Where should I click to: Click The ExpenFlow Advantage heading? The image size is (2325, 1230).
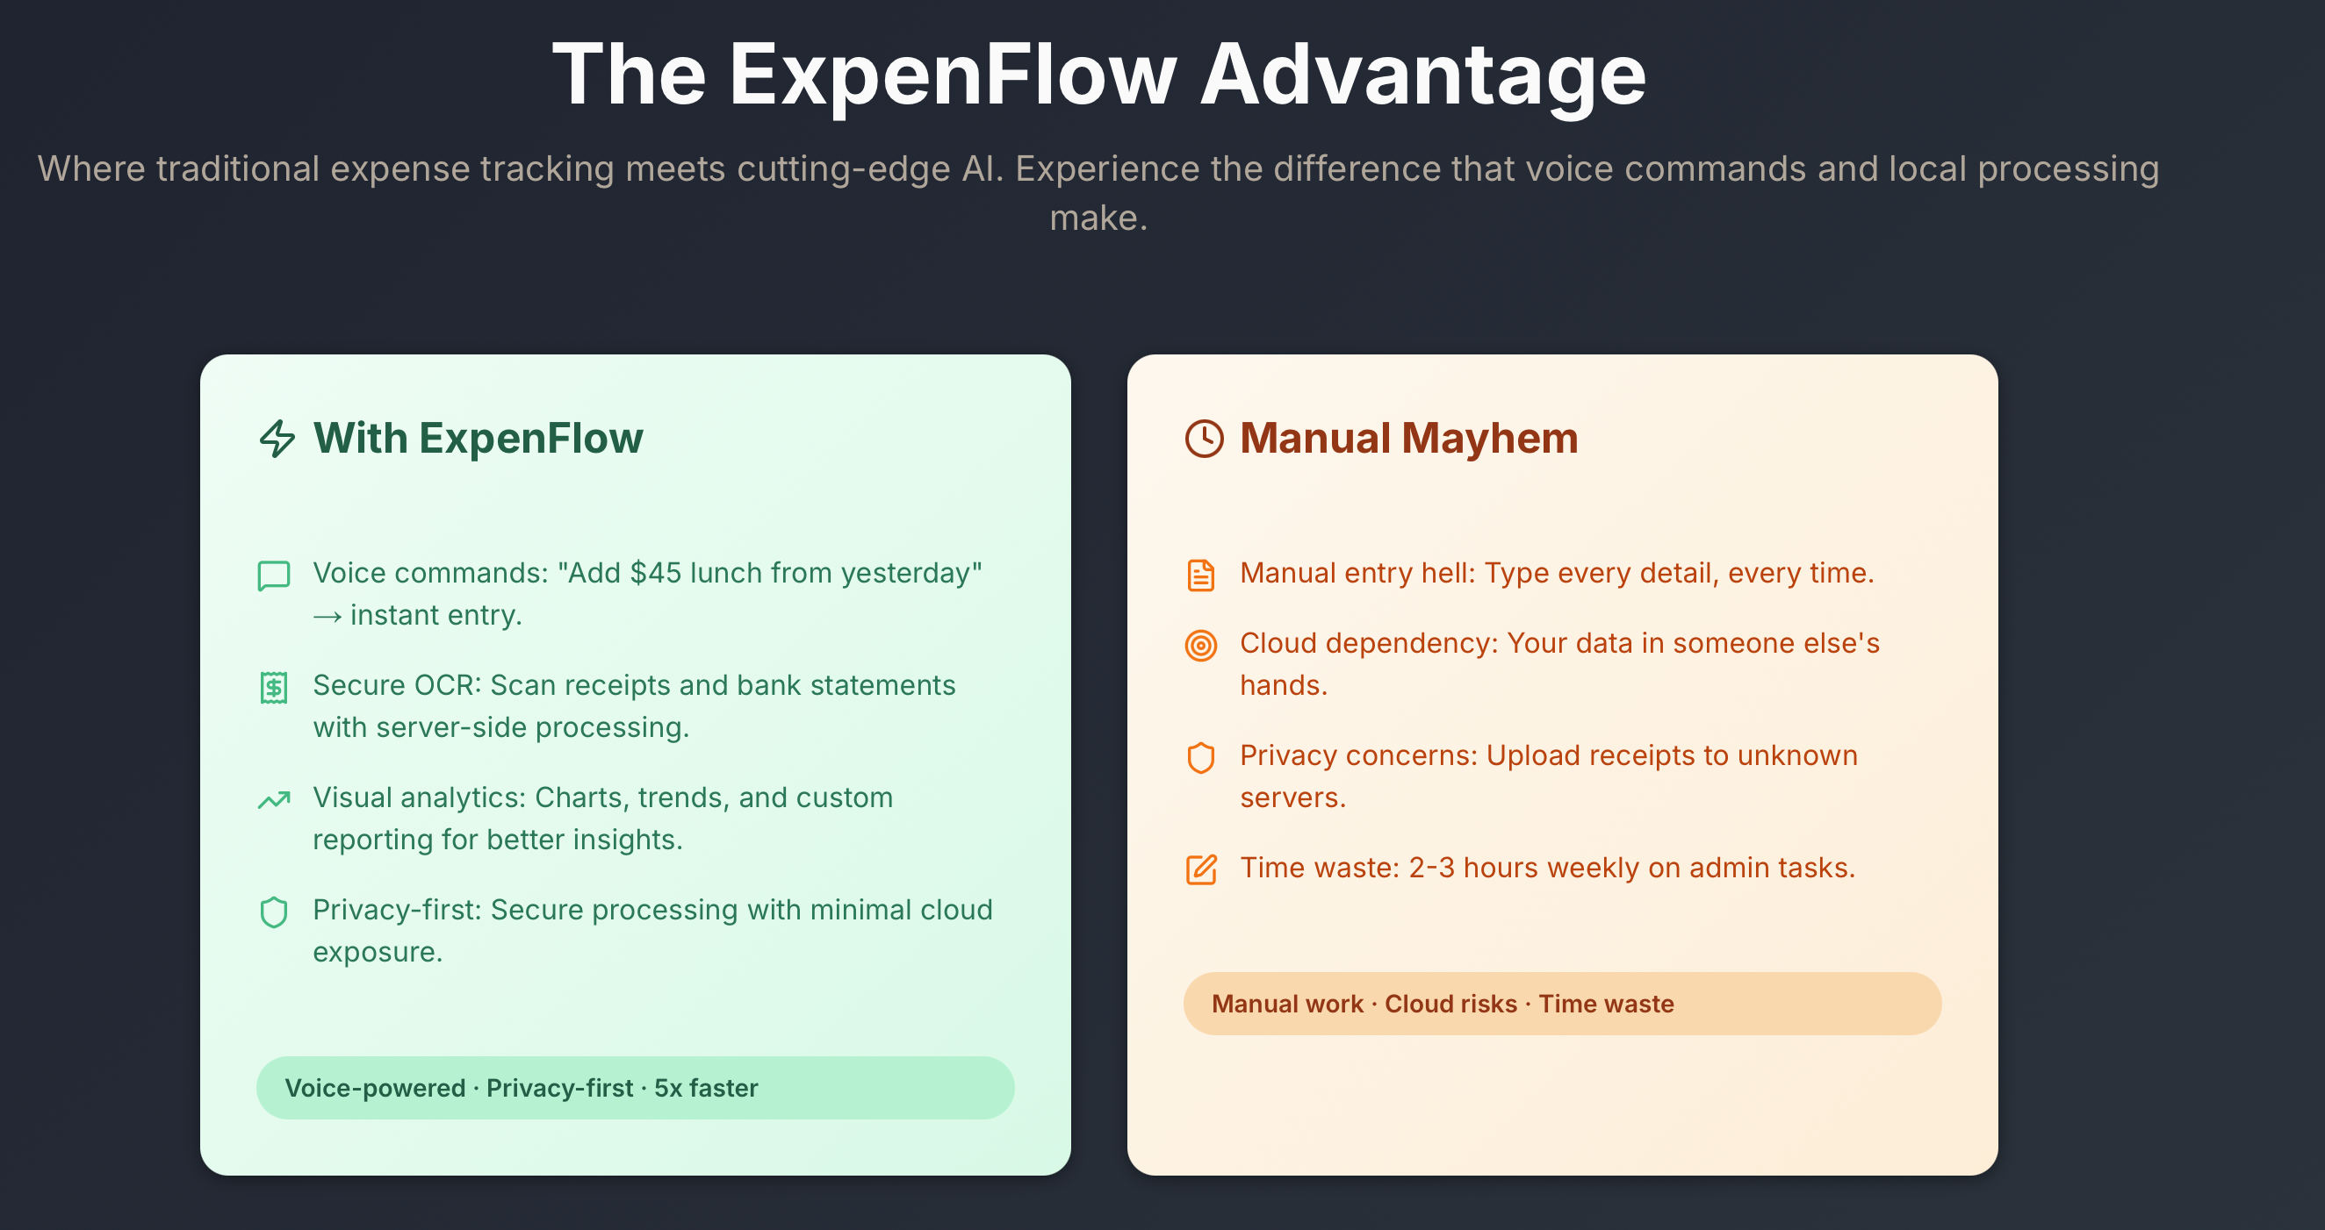coord(1098,75)
